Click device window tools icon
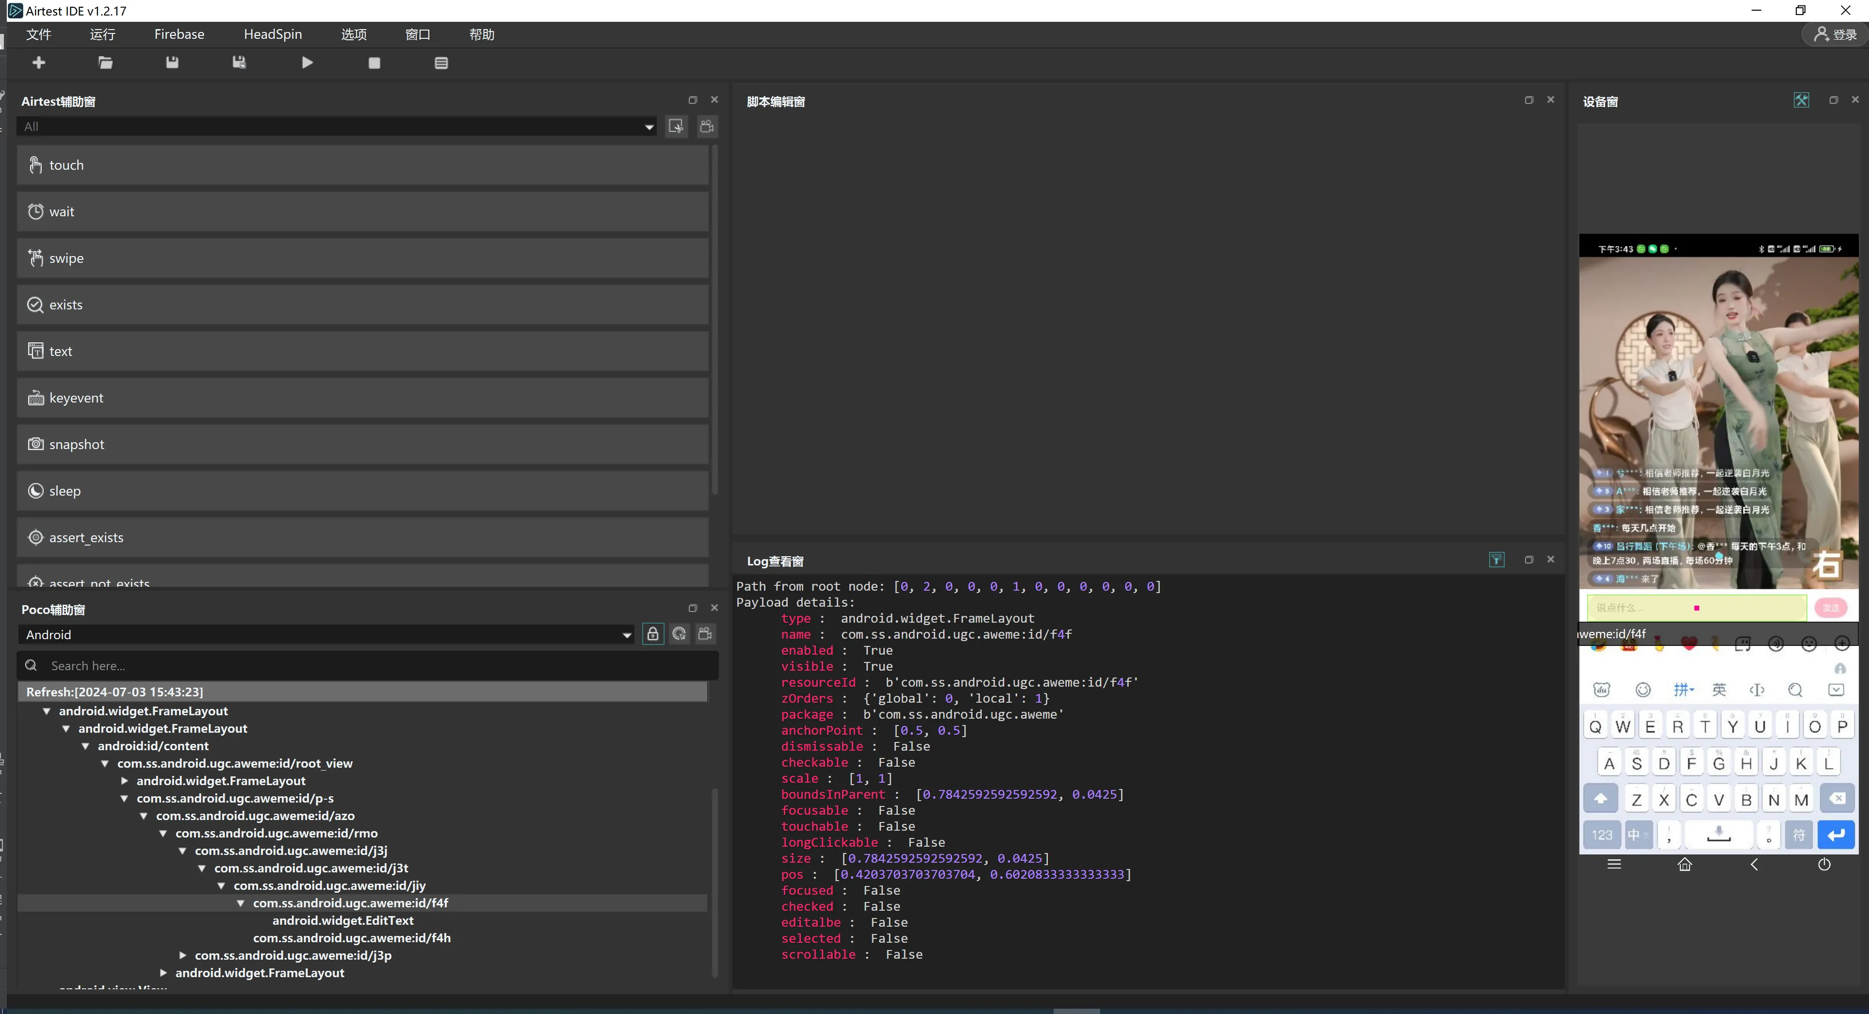 (x=1802, y=100)
